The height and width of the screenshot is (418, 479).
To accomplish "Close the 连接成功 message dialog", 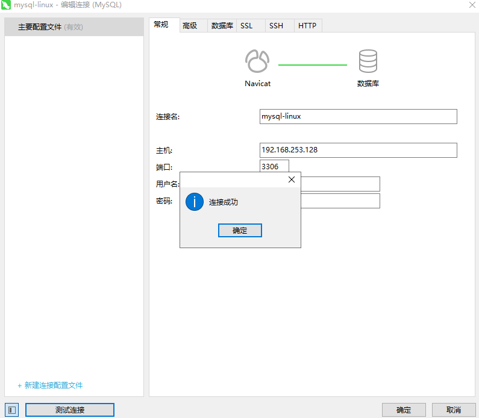I will [x=292, y=179].
